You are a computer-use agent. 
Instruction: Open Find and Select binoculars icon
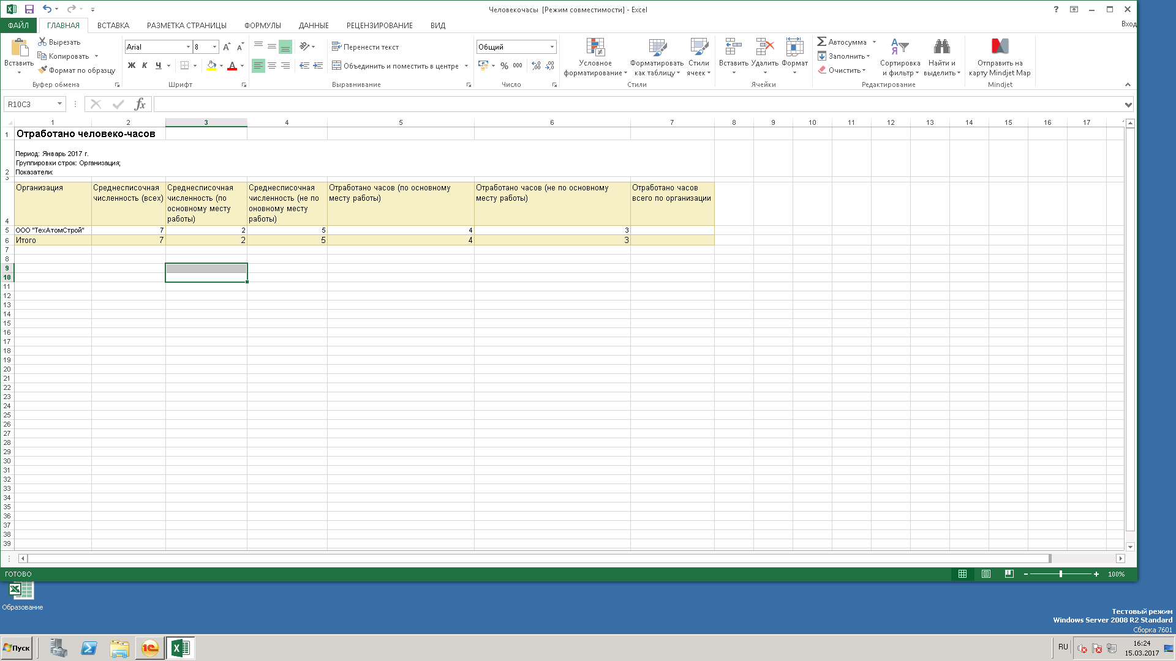[941, 47]
